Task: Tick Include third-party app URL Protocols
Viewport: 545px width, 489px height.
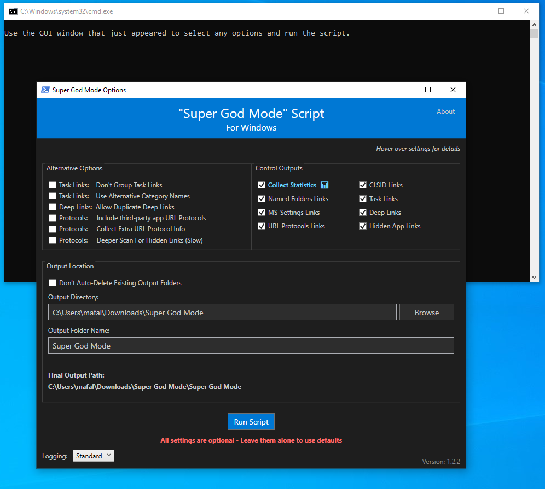Action: click(x=53, y=218)
